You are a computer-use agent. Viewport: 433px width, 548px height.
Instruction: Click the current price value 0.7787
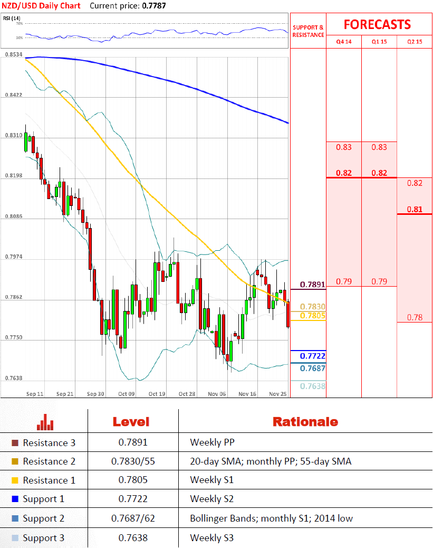click(x=154, y=6)
